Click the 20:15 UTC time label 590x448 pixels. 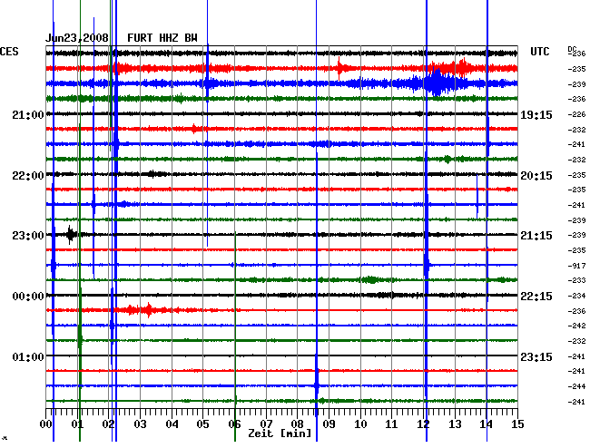click(536, 176)
